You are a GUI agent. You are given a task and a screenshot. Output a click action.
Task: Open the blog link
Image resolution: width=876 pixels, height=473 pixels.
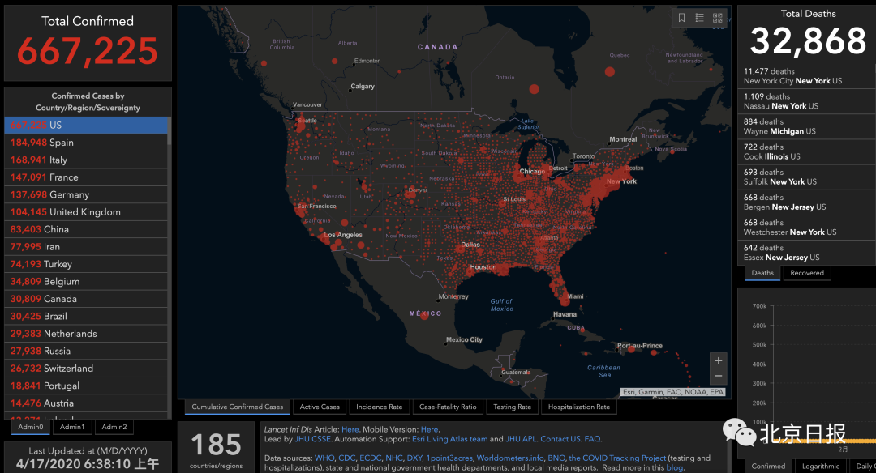[674, 467]
